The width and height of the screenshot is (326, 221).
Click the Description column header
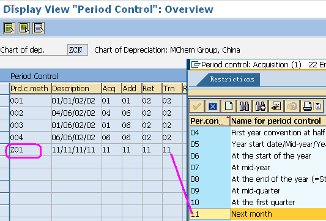coord(76,89)
